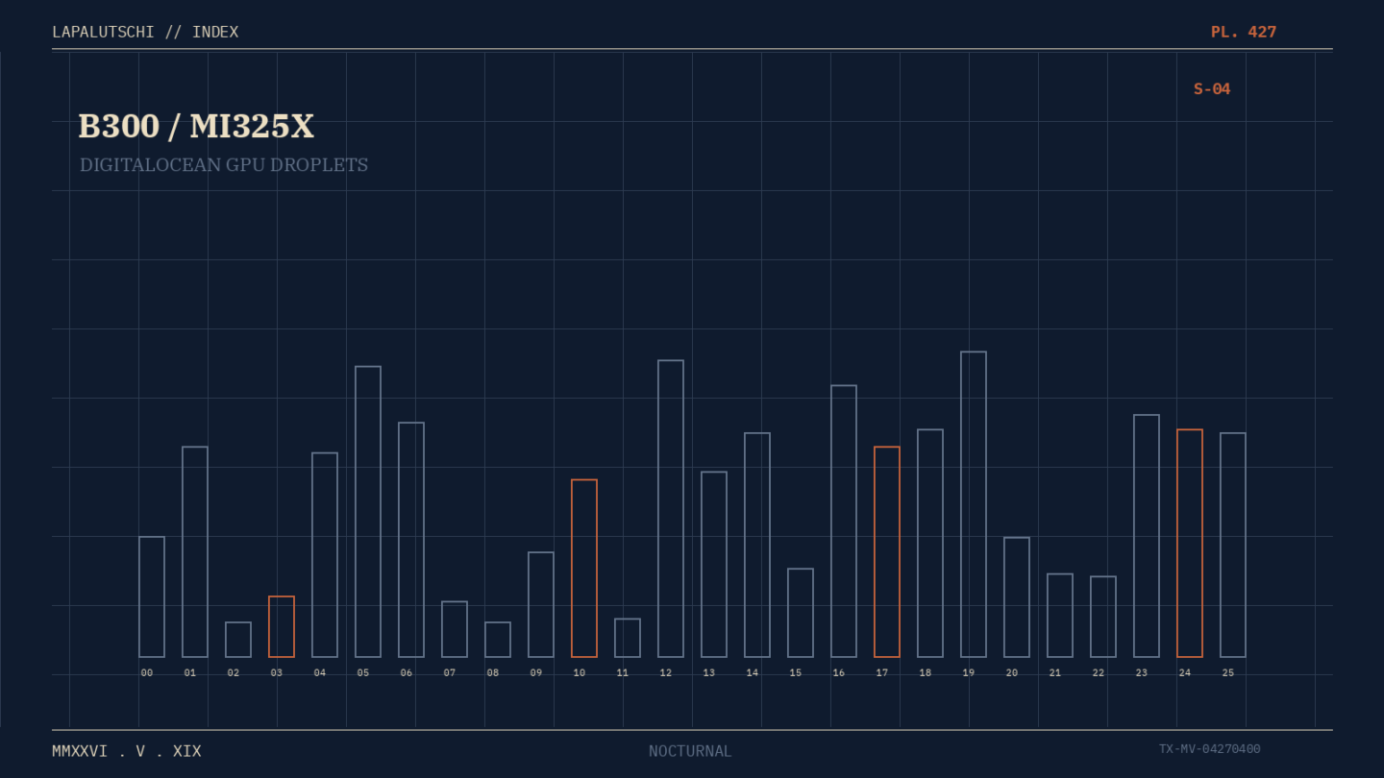Click the bar above label 04
This screenshot has width=1384, height=778.
pyautogui.click(x=325, y=555)
